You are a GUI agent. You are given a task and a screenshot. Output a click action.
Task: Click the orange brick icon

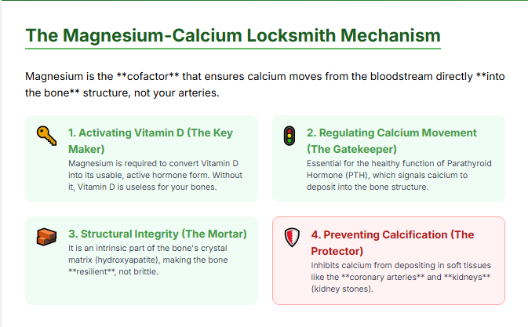click(46, 236)
